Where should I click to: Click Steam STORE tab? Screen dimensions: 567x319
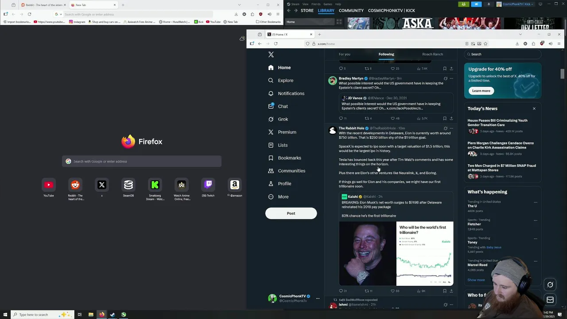click(x=307, y=10)
